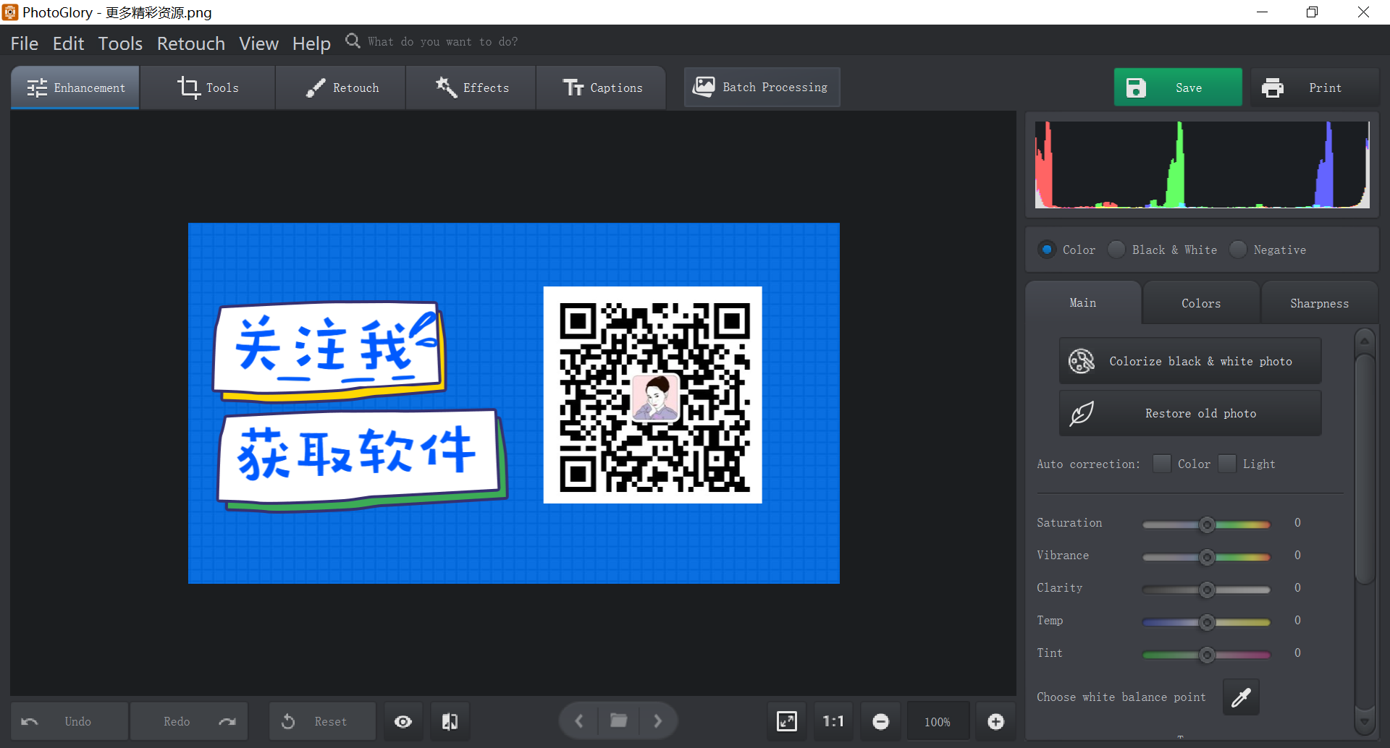Open the Retouch menu in menu bar

(191, 43)
